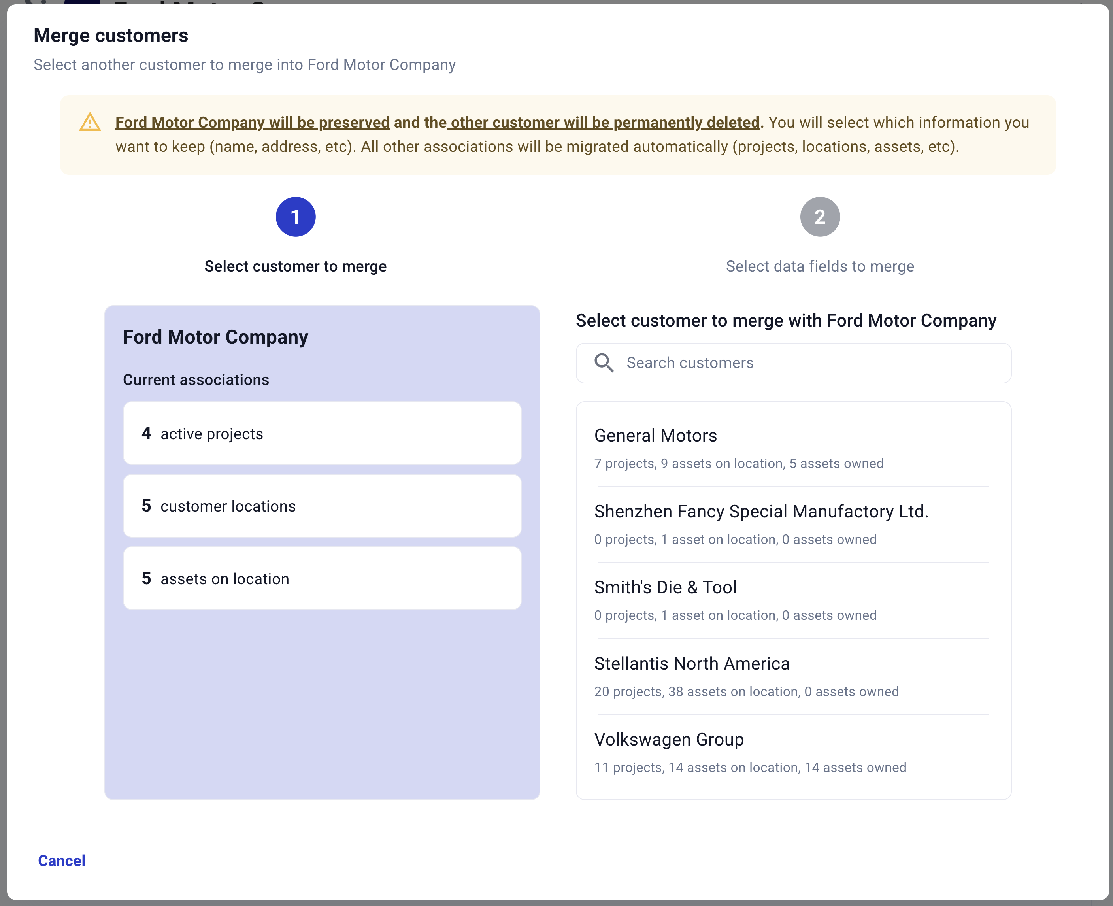Select Volkswagen Group customer row
Image resolution: width=1113 pixels, height=906 pixels.
coord(793,753)
